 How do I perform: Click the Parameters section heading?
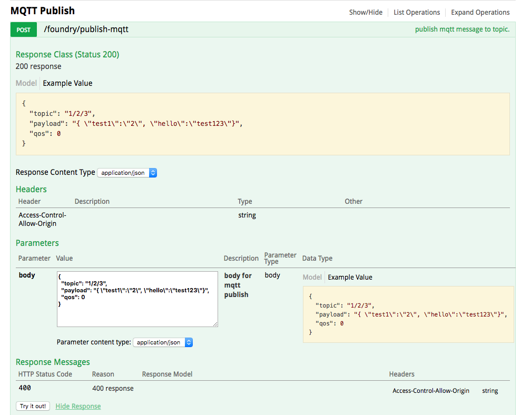click(x=37, y=243)
